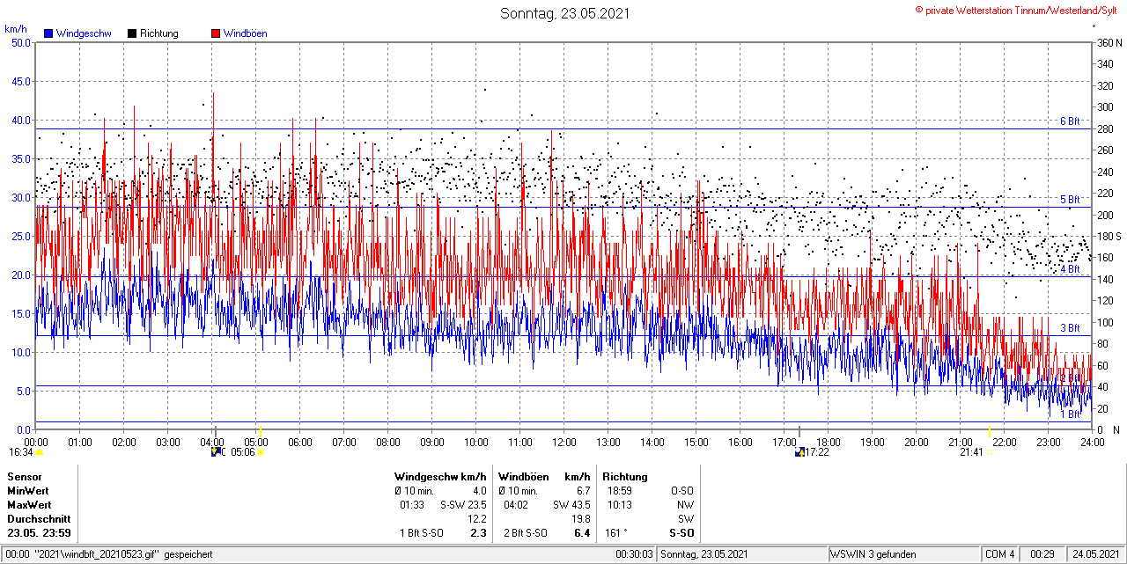Screen dimensions: 1127x564
Task: Click the direction max value 'NW'
Action: 685,504
